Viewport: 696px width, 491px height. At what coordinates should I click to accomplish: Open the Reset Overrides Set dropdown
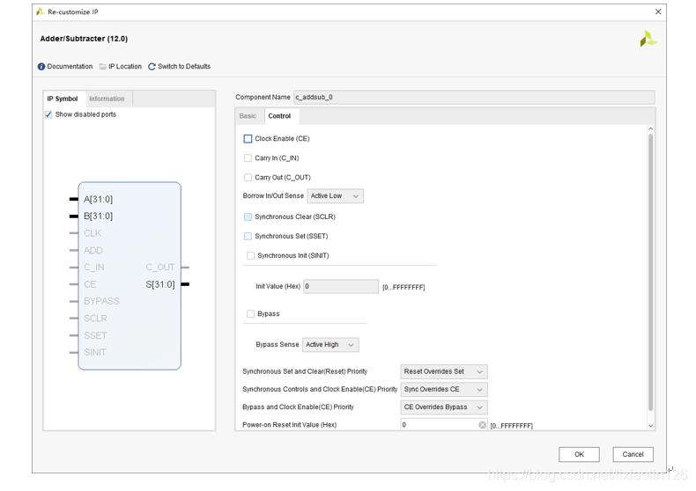tap(444, 371)
